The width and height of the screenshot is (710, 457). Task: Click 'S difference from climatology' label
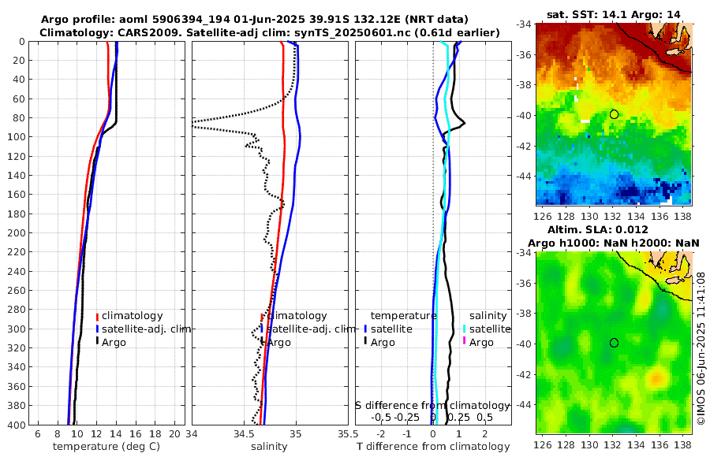[433, 406]
